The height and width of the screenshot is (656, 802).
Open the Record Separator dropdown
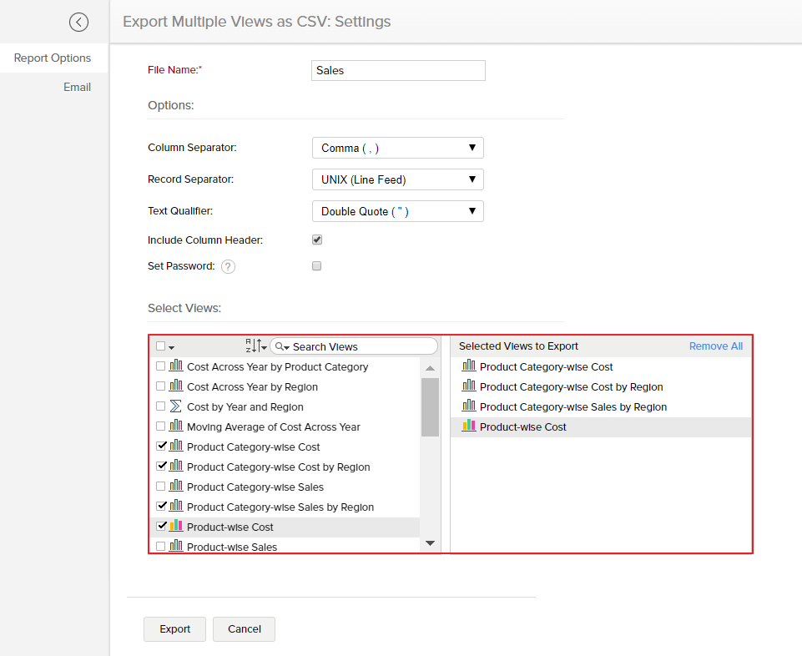(397, 179)
